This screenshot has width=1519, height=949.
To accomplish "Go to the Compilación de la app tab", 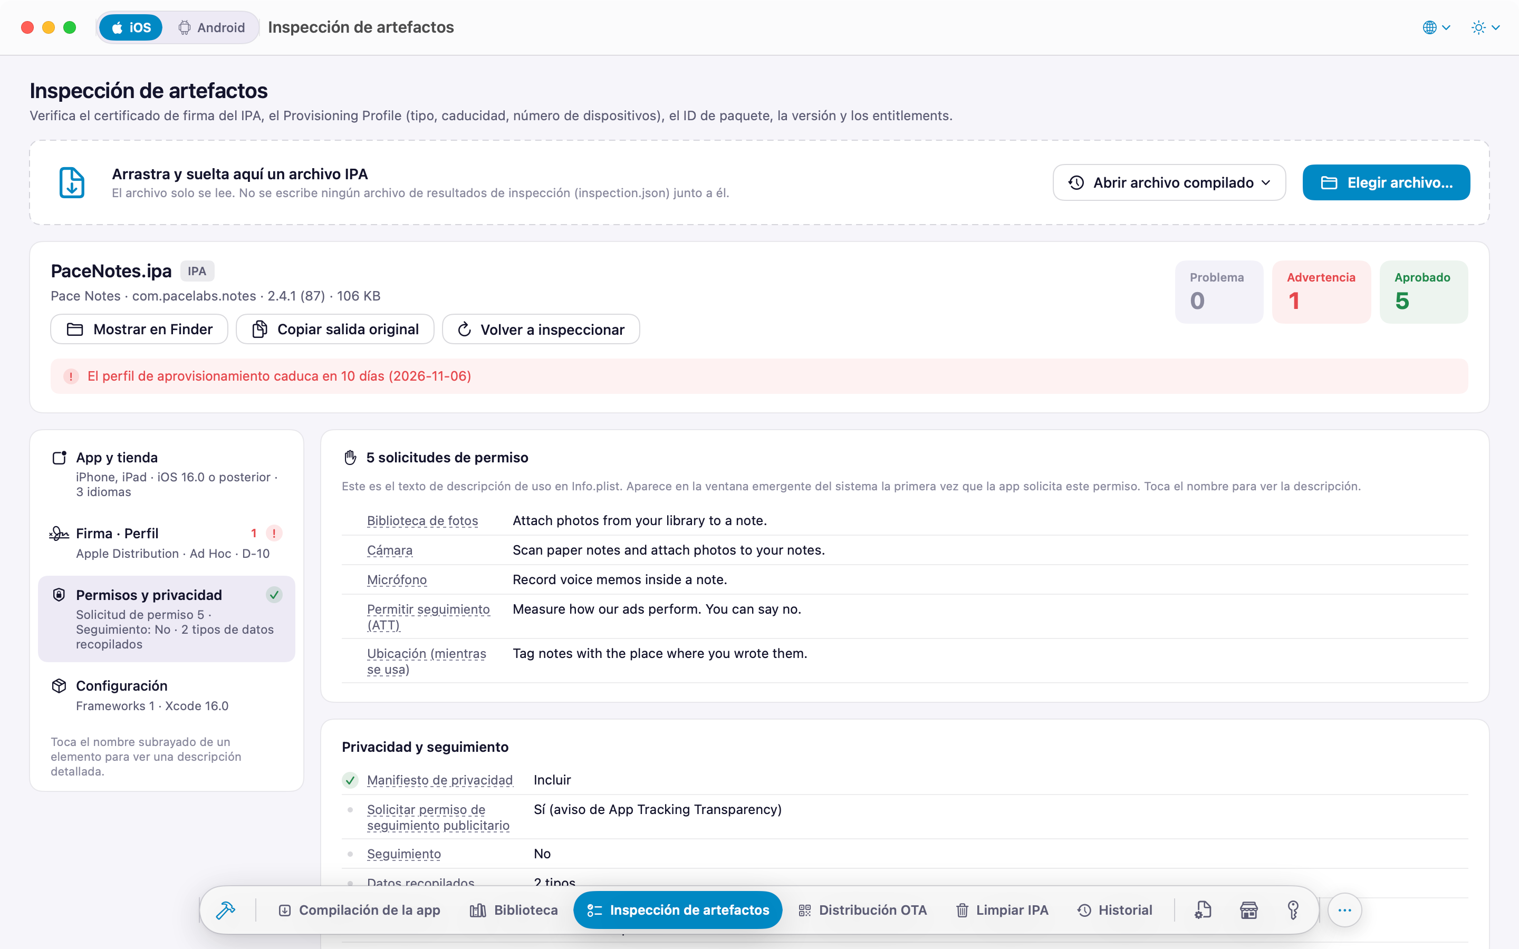I will pos(359,909).
